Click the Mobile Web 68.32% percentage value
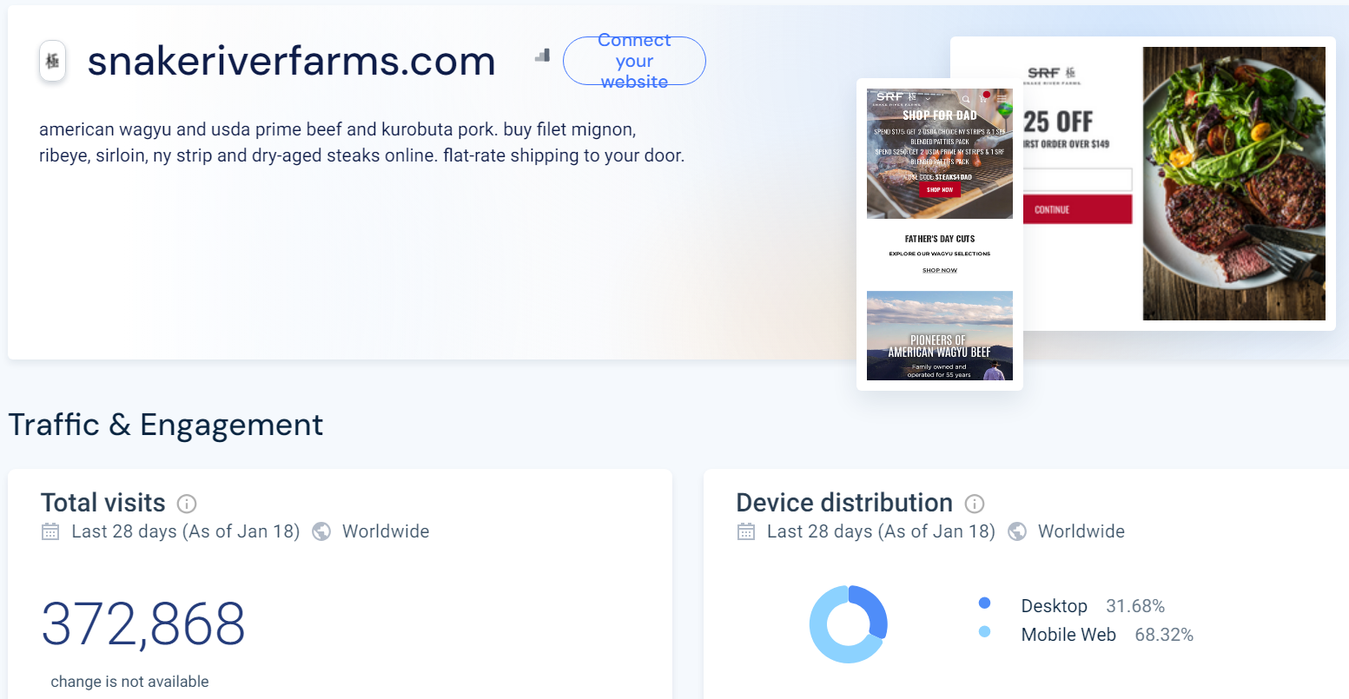This screenshot has width=1349, height=699. pyautogui.click(x=1164, y=635)
